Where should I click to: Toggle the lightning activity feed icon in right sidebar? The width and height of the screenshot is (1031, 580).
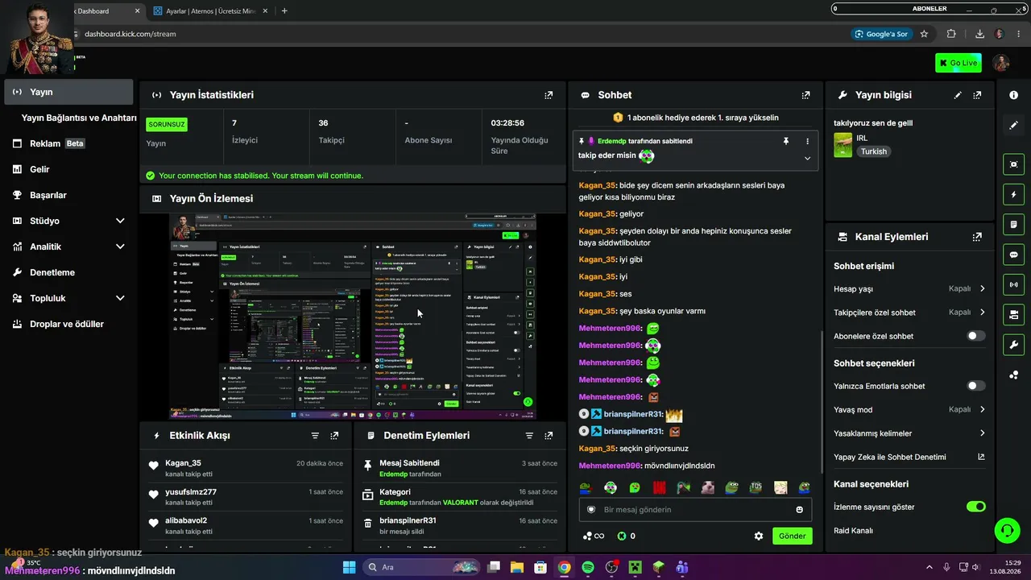point(1013,194)
